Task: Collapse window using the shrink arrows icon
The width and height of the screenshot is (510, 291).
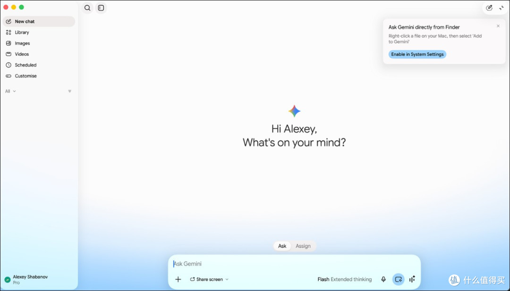Action: coord(501,8)
